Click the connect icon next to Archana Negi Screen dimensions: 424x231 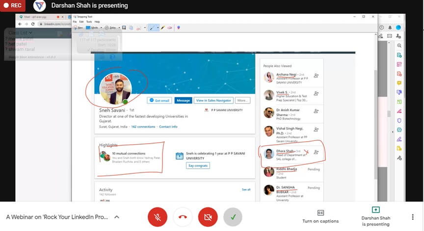tap(316, 76)
